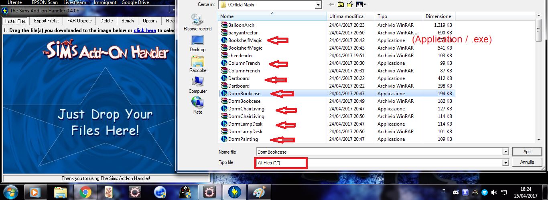Image resolution: width=548 pixels, height=200 pixels.
Task: Open Computer in the places bar
Action: (x=197, y=85)
